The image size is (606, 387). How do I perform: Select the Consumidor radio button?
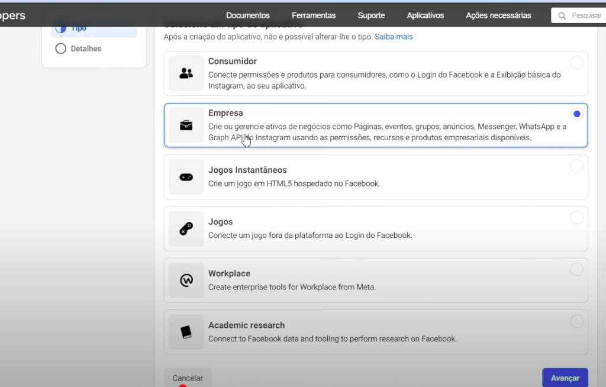[x=576, y=63]
